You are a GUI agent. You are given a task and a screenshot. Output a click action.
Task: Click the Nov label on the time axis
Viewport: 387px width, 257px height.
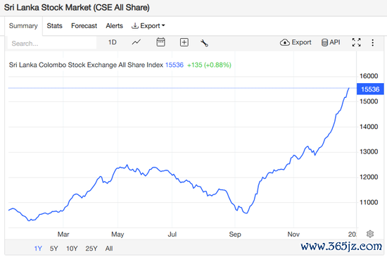(x=293, y=234)
